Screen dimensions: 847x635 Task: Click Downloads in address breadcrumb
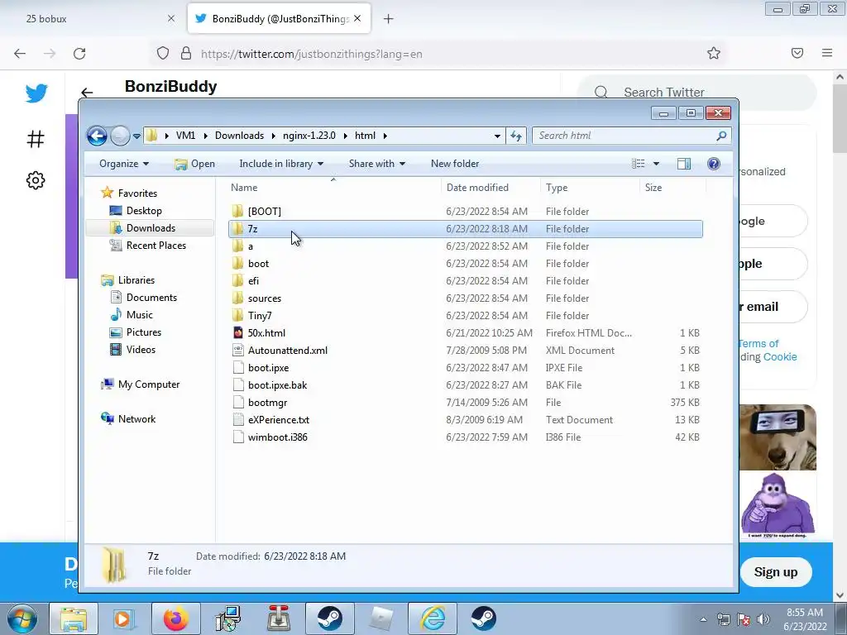239,136
